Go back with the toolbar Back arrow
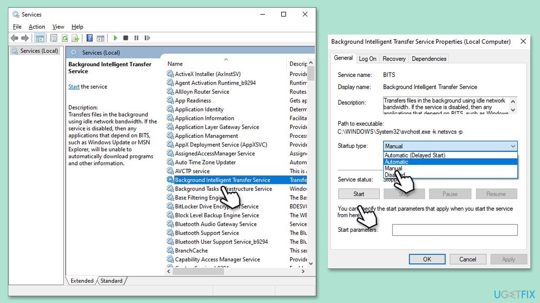Viewport: 540px width, 303px height. click(14, 38)
